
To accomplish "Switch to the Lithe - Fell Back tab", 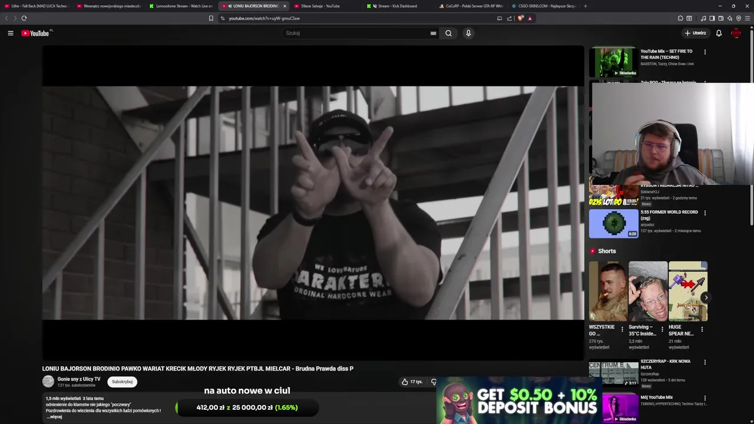I will 37,6.
